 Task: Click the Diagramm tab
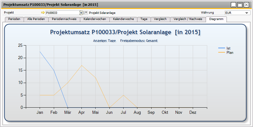(x=216, y=19)
